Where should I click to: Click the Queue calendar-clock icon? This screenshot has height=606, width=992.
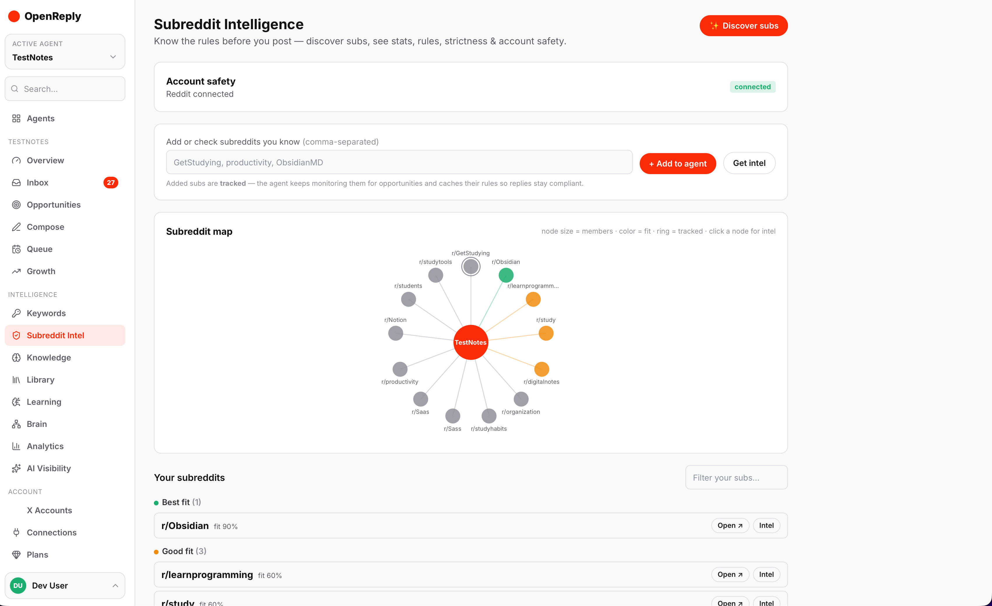coord(16,249)
